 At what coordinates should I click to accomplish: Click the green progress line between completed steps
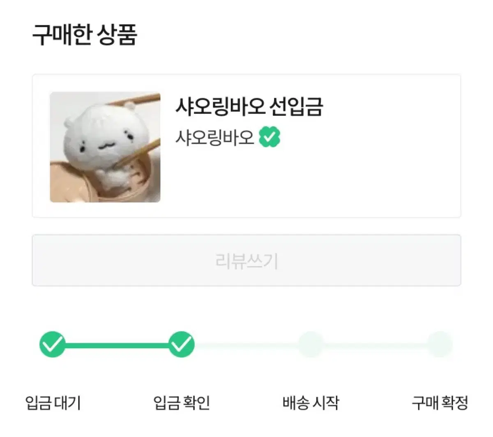(117, 345)
